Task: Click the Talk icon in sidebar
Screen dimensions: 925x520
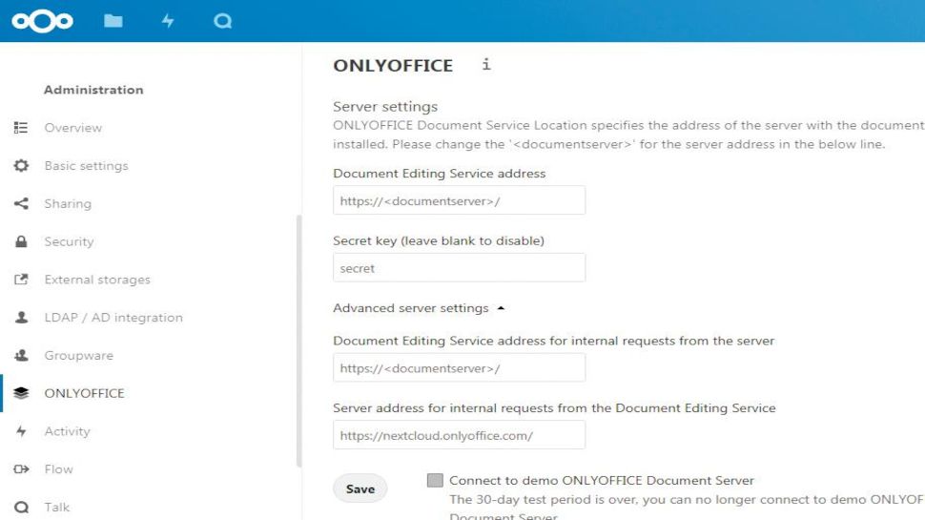Action: click(x=21, y=507)
